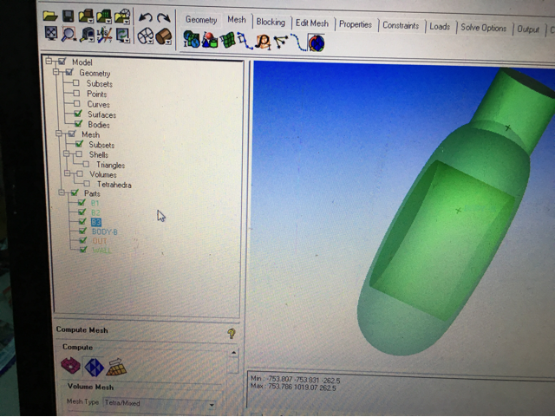Uncheck the Bodies checkbox

click(x=79, y=124)
